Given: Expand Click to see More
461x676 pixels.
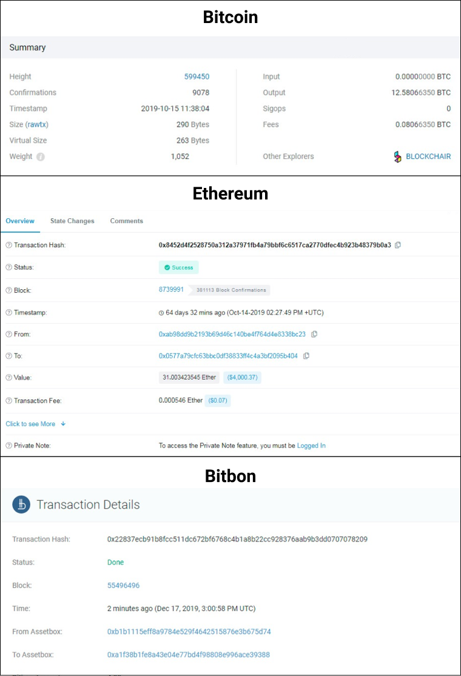Looking at the screenshot, I should tap(35, 424).
